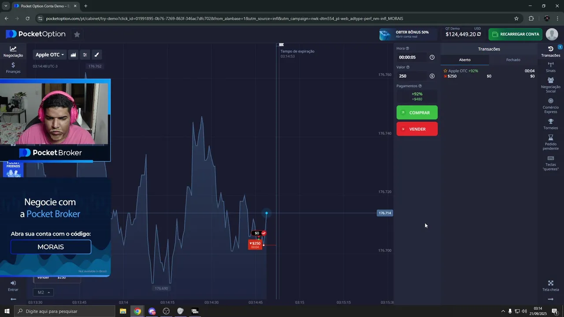Show help for Valor label
Image resolution: width=564 pixels, height=317 pixels.
pos(408,67)
